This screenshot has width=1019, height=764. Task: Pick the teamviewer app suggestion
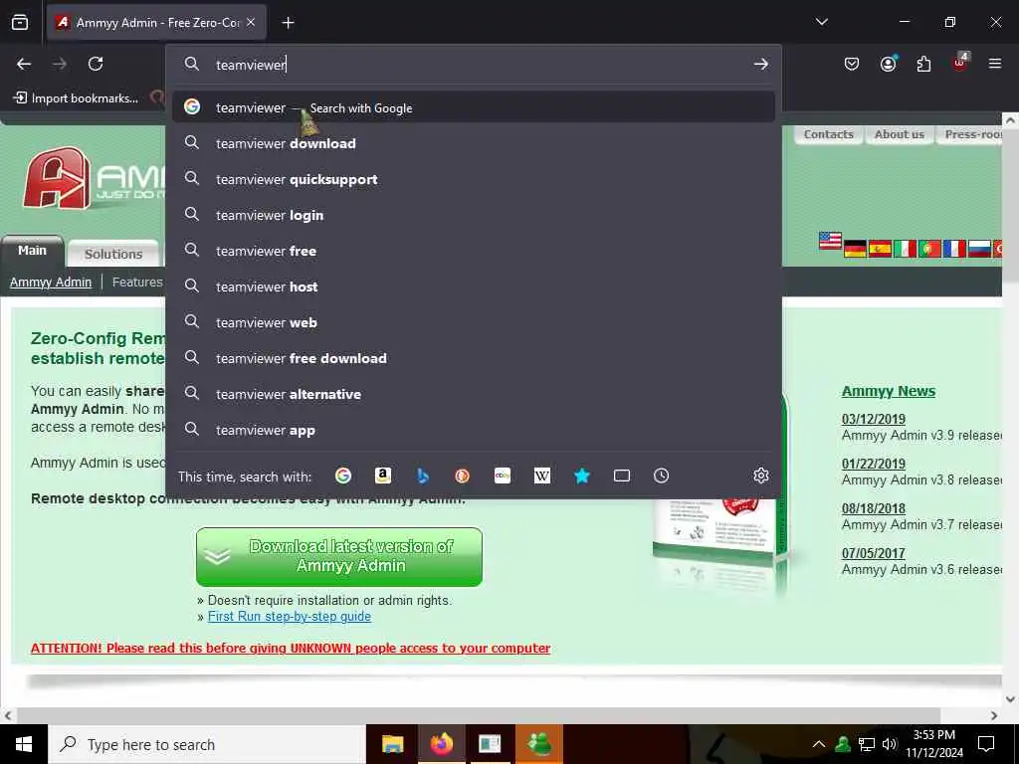pyautogui.click(x=473, y=430)
